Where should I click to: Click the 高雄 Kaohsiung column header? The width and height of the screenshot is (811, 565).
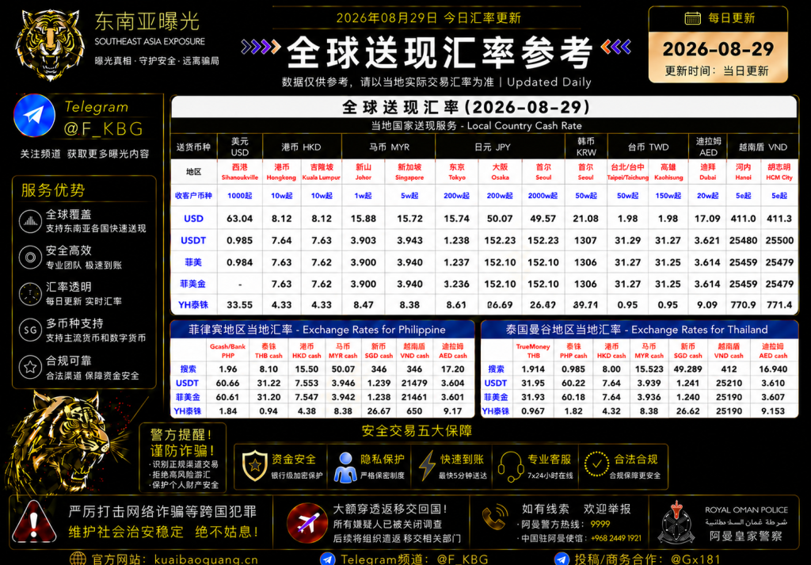pos(668,172)
